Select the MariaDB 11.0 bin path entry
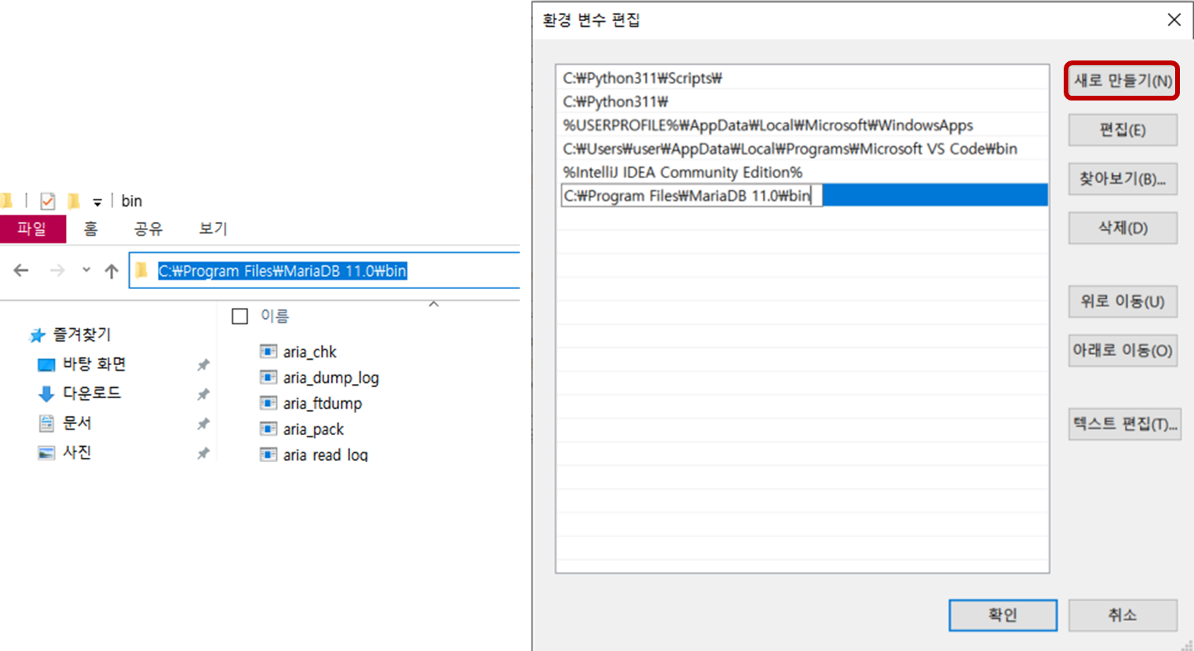The height and width of the screenshot is (651, 1194). 689,195
